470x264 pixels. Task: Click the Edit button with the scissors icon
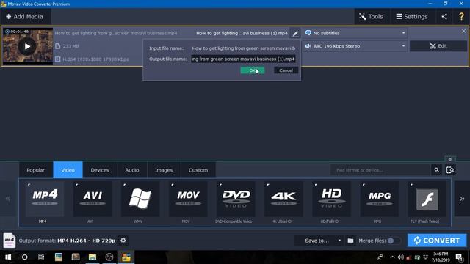click(438, 46)
